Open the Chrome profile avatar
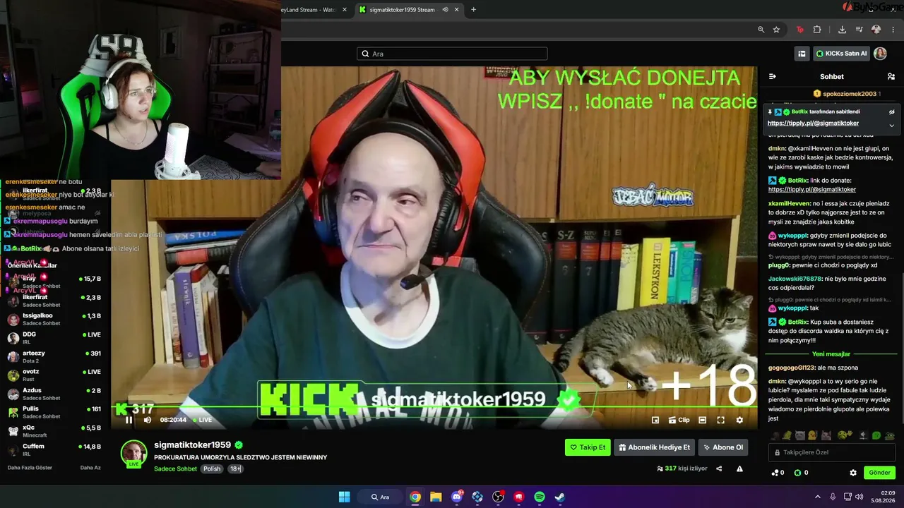The height and width of the screenshot is (508, 904). [876, 30]
